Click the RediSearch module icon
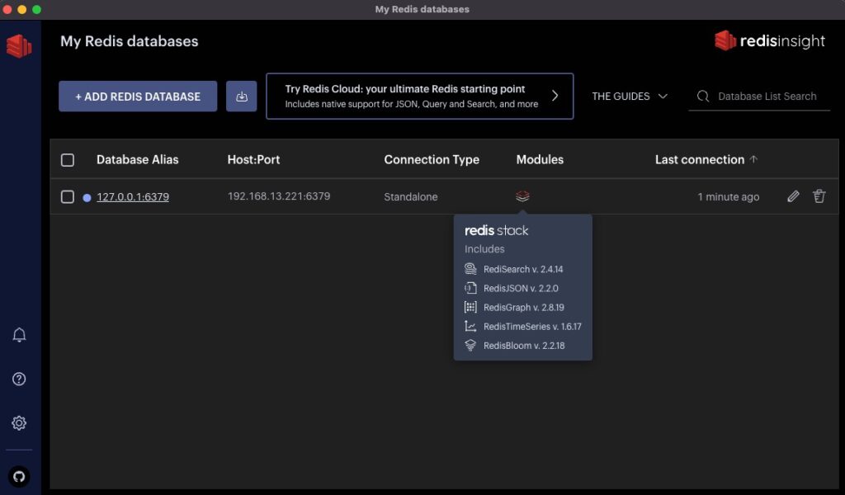Viewport: 845px width, 495px height. pos(470,269)
